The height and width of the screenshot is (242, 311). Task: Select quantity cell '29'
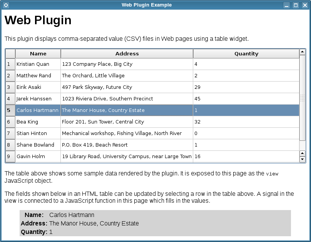pyautogui.click(x=246, y=87)
